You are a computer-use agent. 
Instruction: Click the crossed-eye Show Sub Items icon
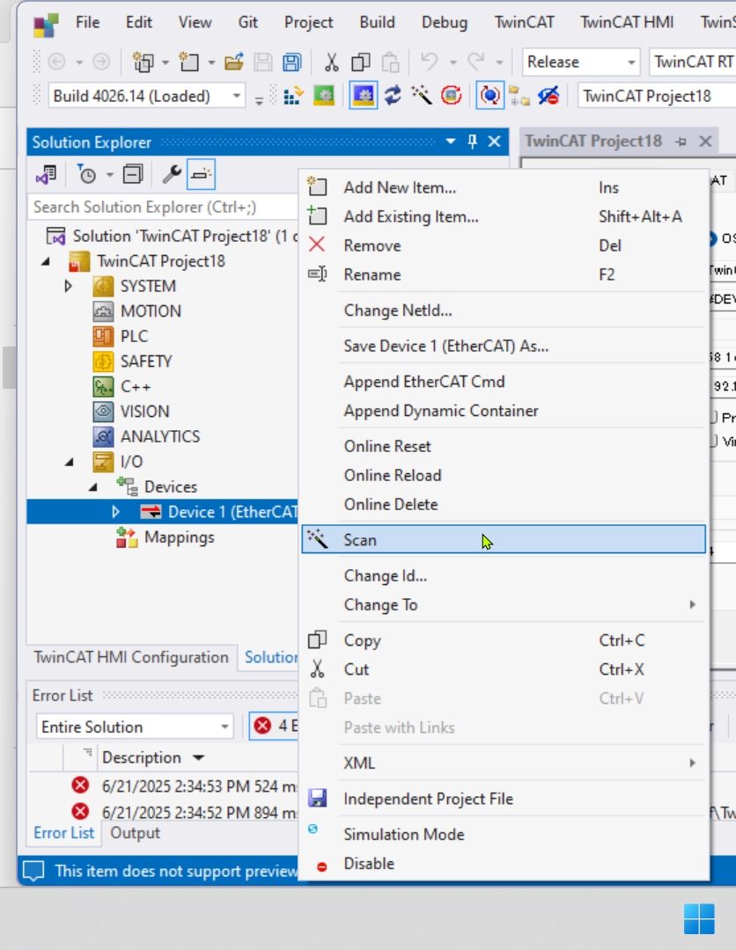coord(548,96)
